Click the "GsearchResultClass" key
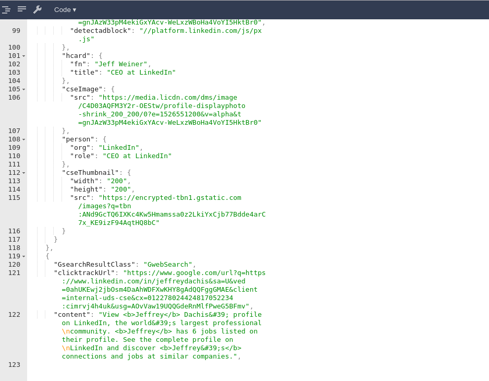 (94, 264)
